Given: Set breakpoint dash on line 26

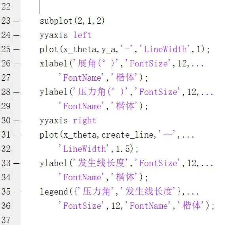Looking at the screenshot, I should (17, 64).
